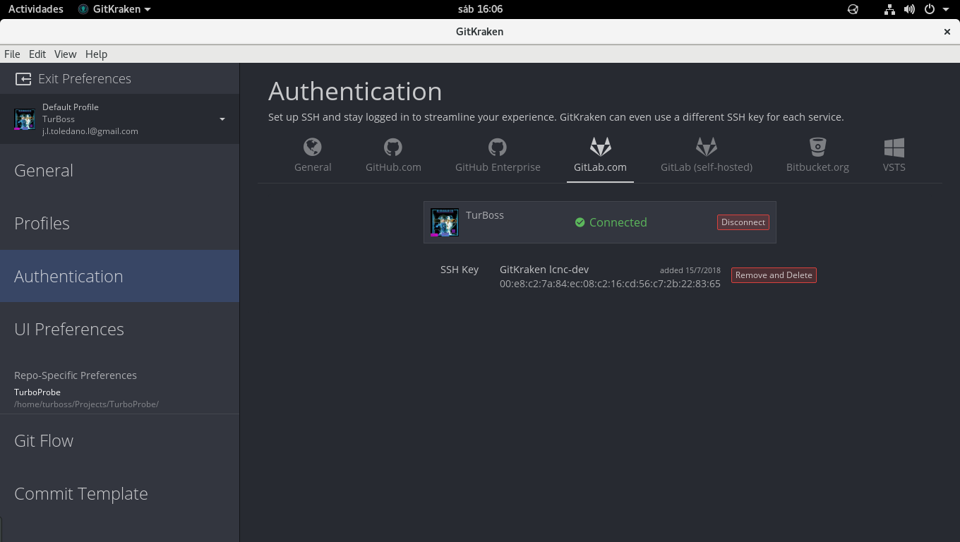Click the network status icon in system tray
960x542 pixels.
[889, 9]
